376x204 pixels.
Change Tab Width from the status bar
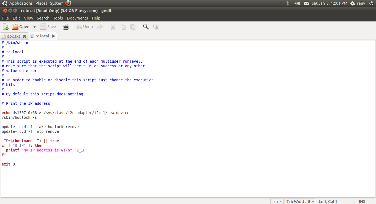(300, 201)
